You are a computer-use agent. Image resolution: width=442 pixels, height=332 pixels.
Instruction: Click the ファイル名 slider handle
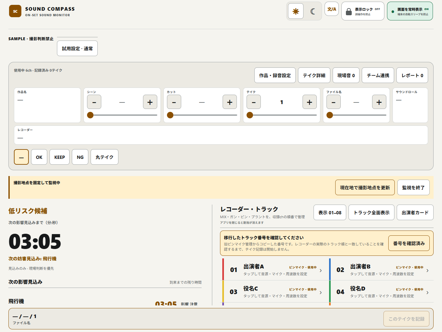[x=330, y=115]
